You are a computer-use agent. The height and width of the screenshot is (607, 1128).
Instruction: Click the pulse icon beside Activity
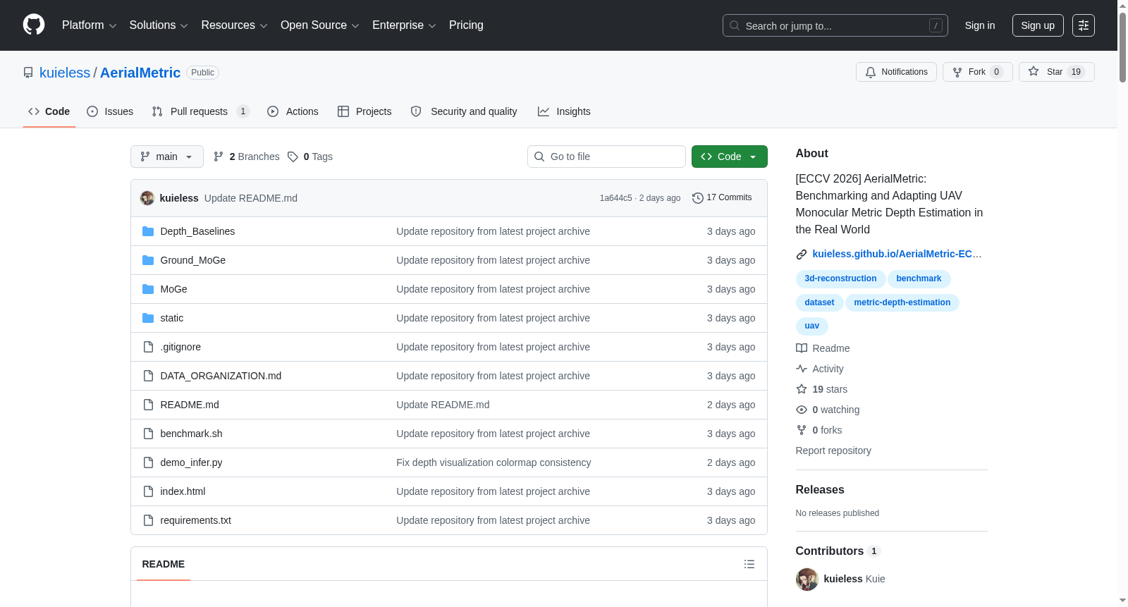(802, 369)
